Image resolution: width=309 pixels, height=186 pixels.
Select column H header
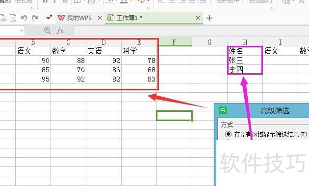tap(245, 42)
